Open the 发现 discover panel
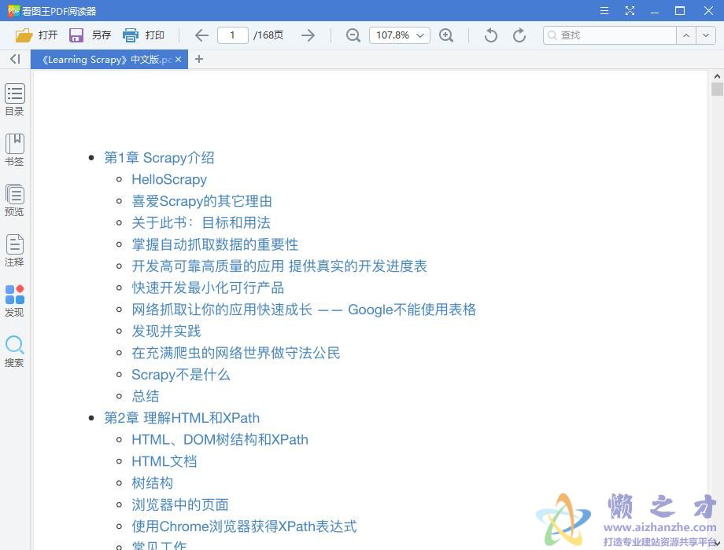The image size is (724, 550). coord(15,301)
